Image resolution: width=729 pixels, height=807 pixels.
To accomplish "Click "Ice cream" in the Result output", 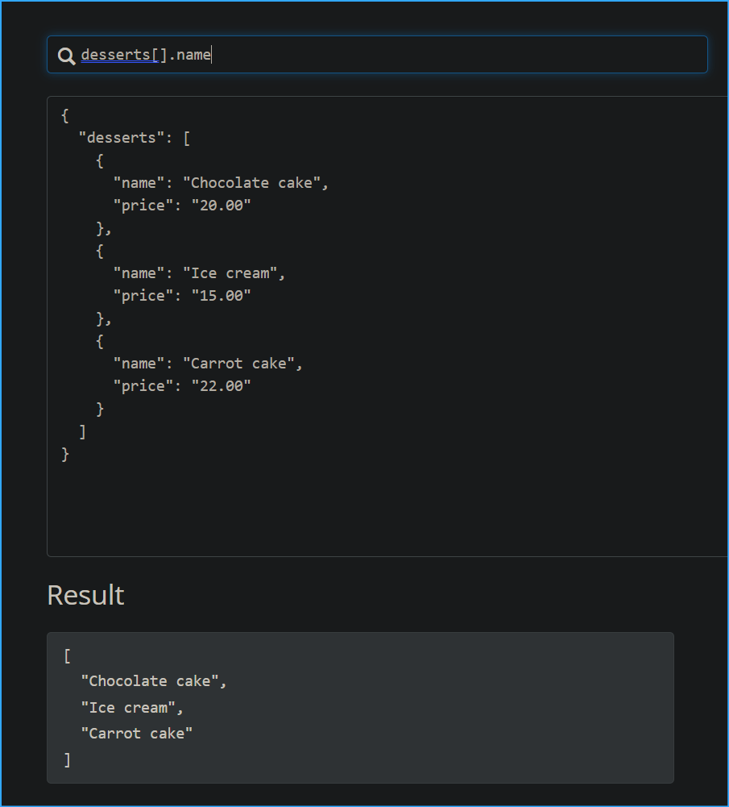I will 132,707.
